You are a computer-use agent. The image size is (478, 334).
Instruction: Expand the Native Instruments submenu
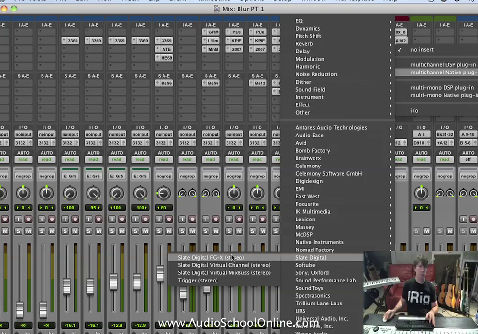point(337,242)
